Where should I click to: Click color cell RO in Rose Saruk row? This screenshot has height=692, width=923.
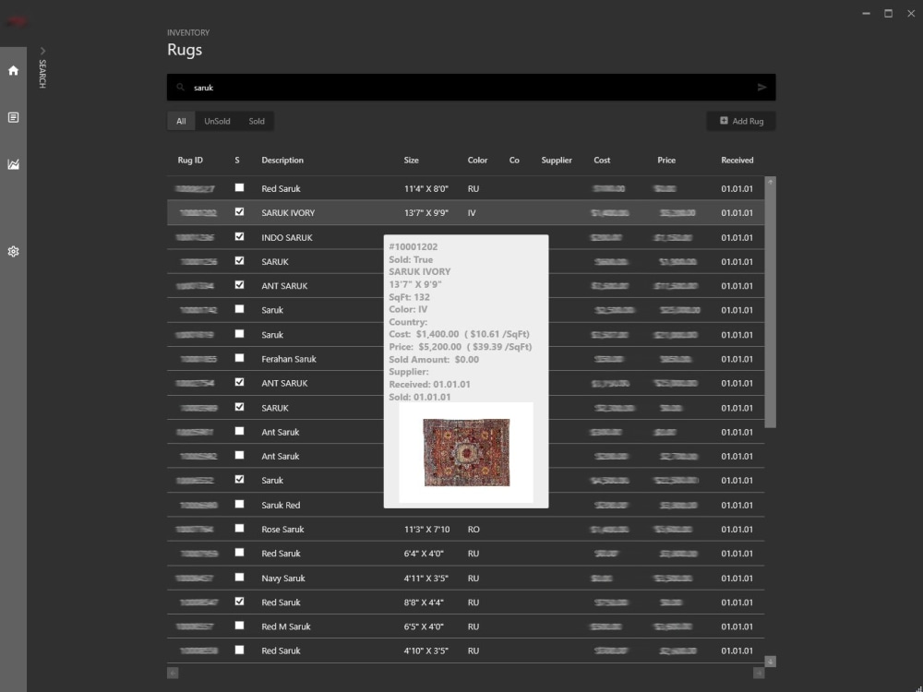point(473,530)
